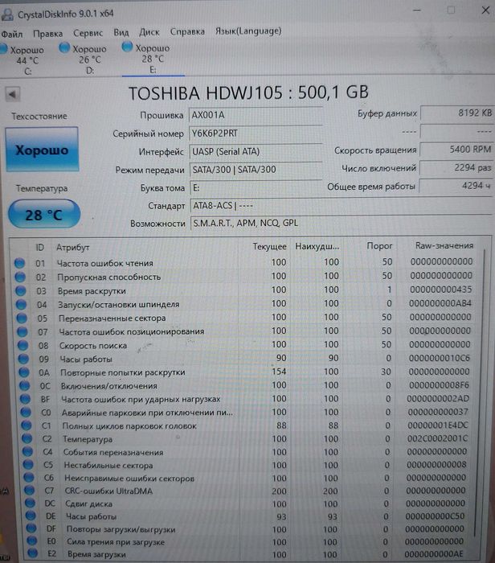Click the status dot for attribute C6

(29, 478)
